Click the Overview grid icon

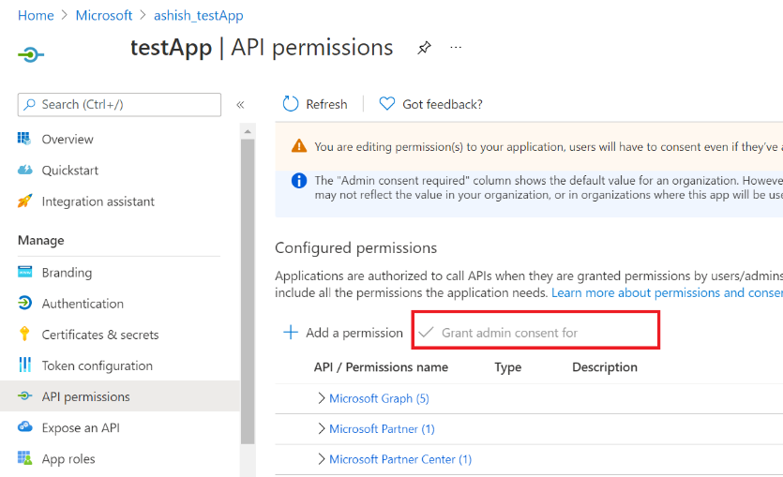click(x=24, y=138)
